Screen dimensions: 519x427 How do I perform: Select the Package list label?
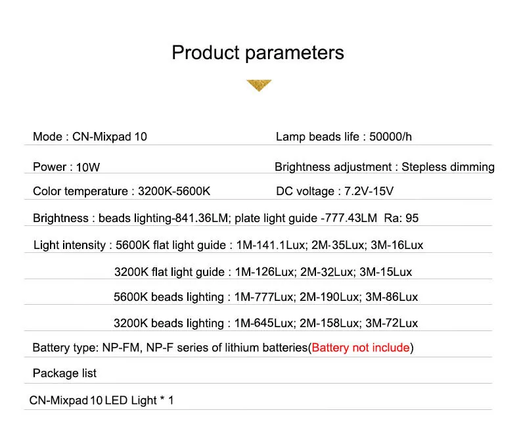64,373
